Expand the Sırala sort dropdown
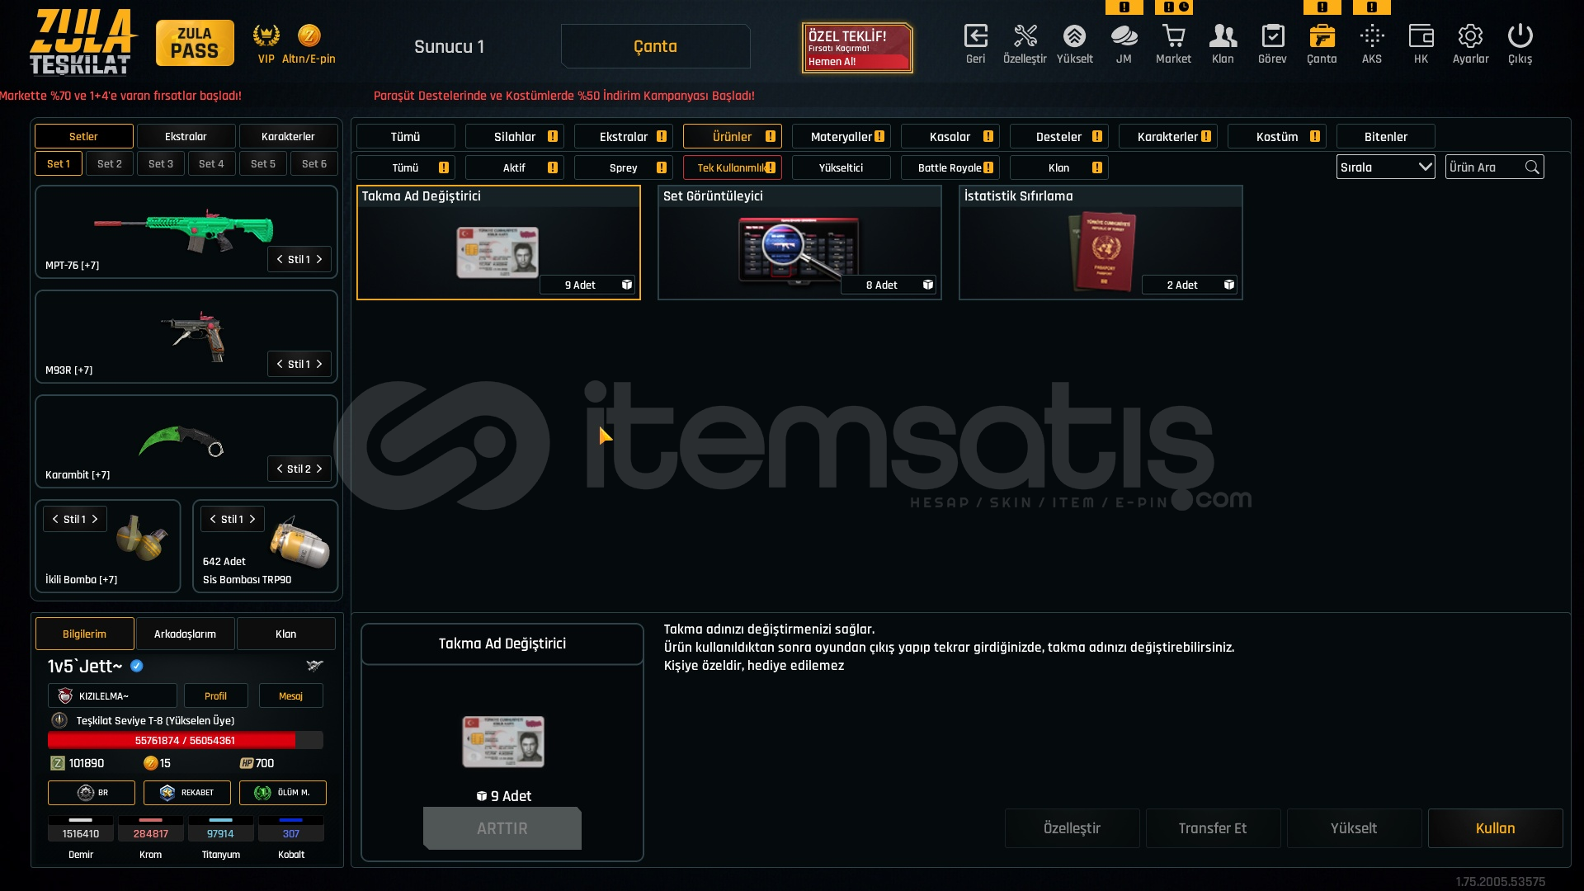The width and height of the screenshot is (1584, 891). 1385,167
